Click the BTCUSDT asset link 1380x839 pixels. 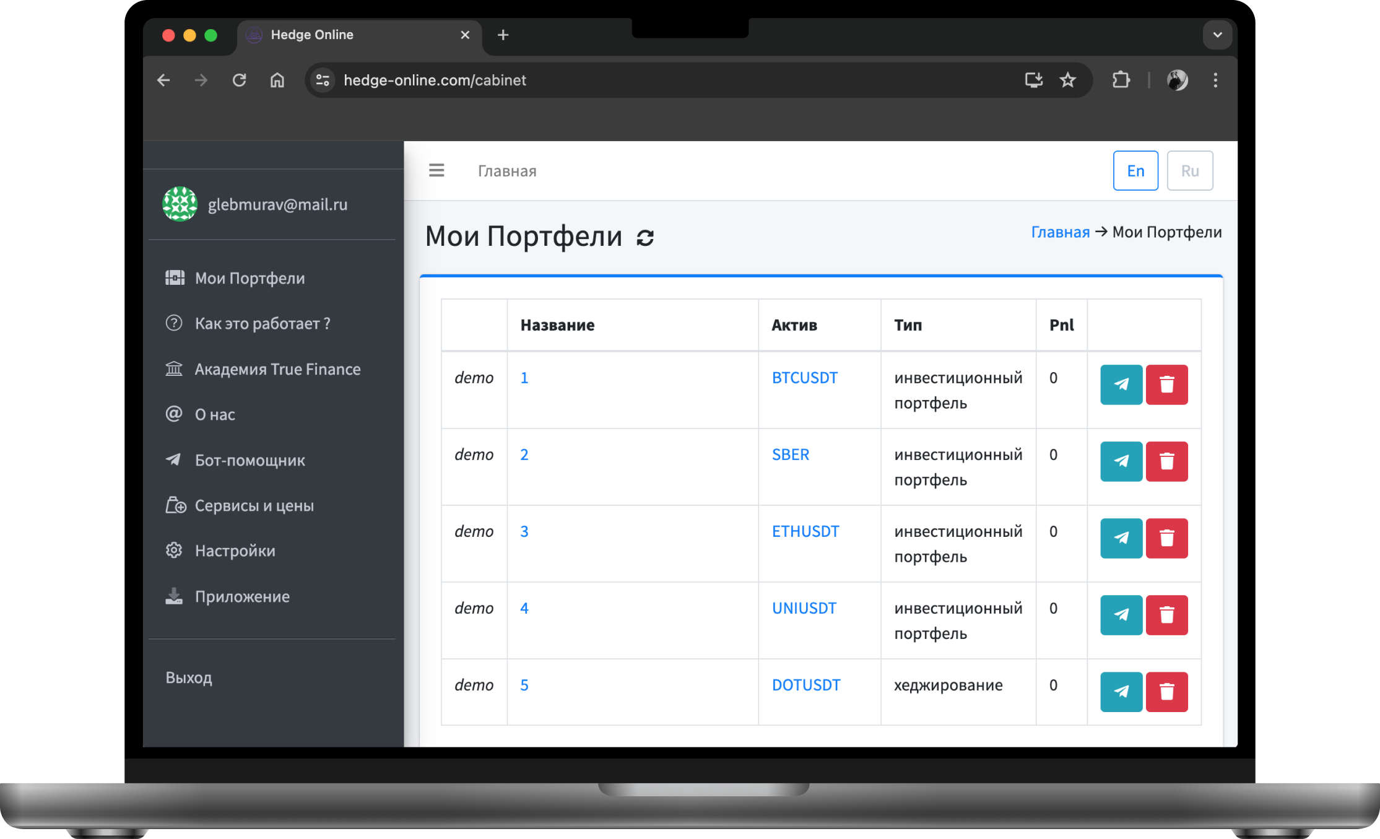804,378
